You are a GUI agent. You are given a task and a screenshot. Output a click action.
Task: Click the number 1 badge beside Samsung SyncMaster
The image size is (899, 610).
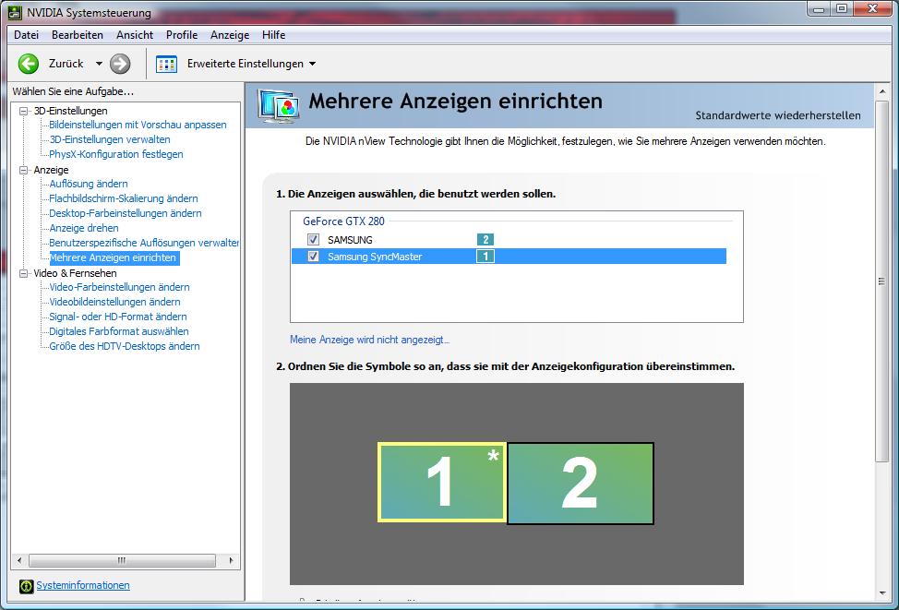click(485, 257)
